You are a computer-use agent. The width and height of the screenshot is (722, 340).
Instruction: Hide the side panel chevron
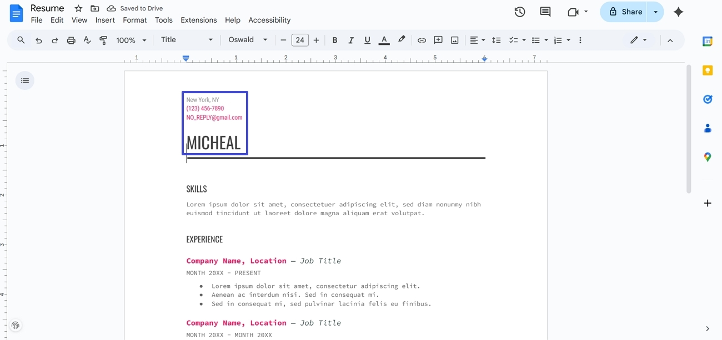click(707, 328)
